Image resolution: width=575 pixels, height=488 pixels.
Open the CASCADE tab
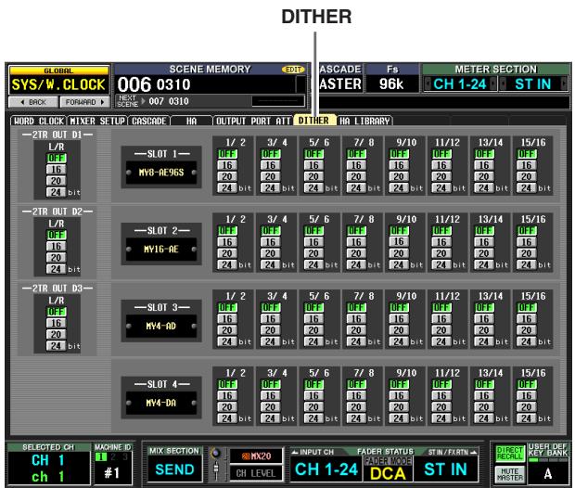click(x=149, y=121)
